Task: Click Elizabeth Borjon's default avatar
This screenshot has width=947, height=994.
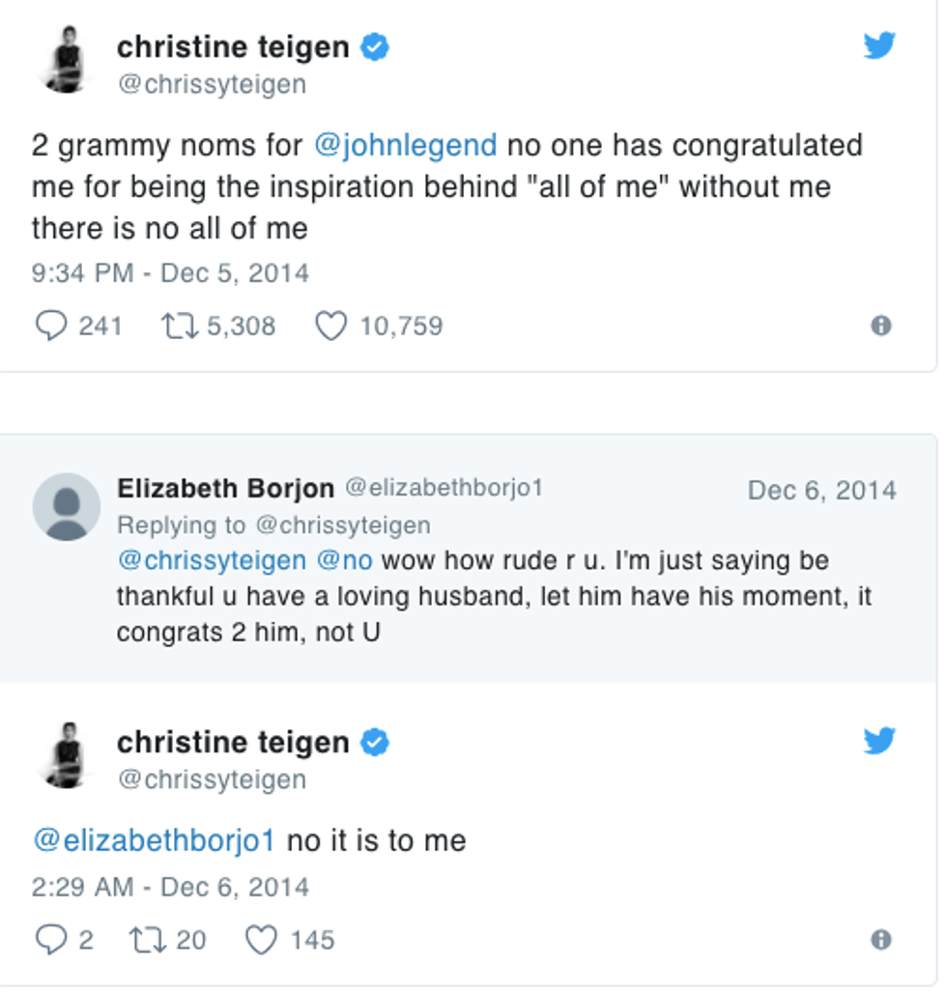Action: tap(67, 506)
